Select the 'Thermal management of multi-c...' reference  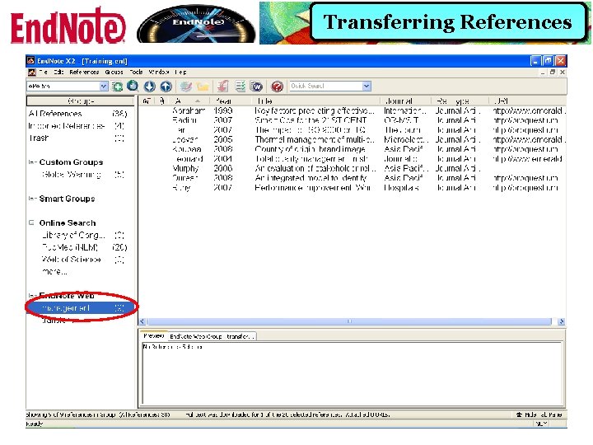click(352, 139)
